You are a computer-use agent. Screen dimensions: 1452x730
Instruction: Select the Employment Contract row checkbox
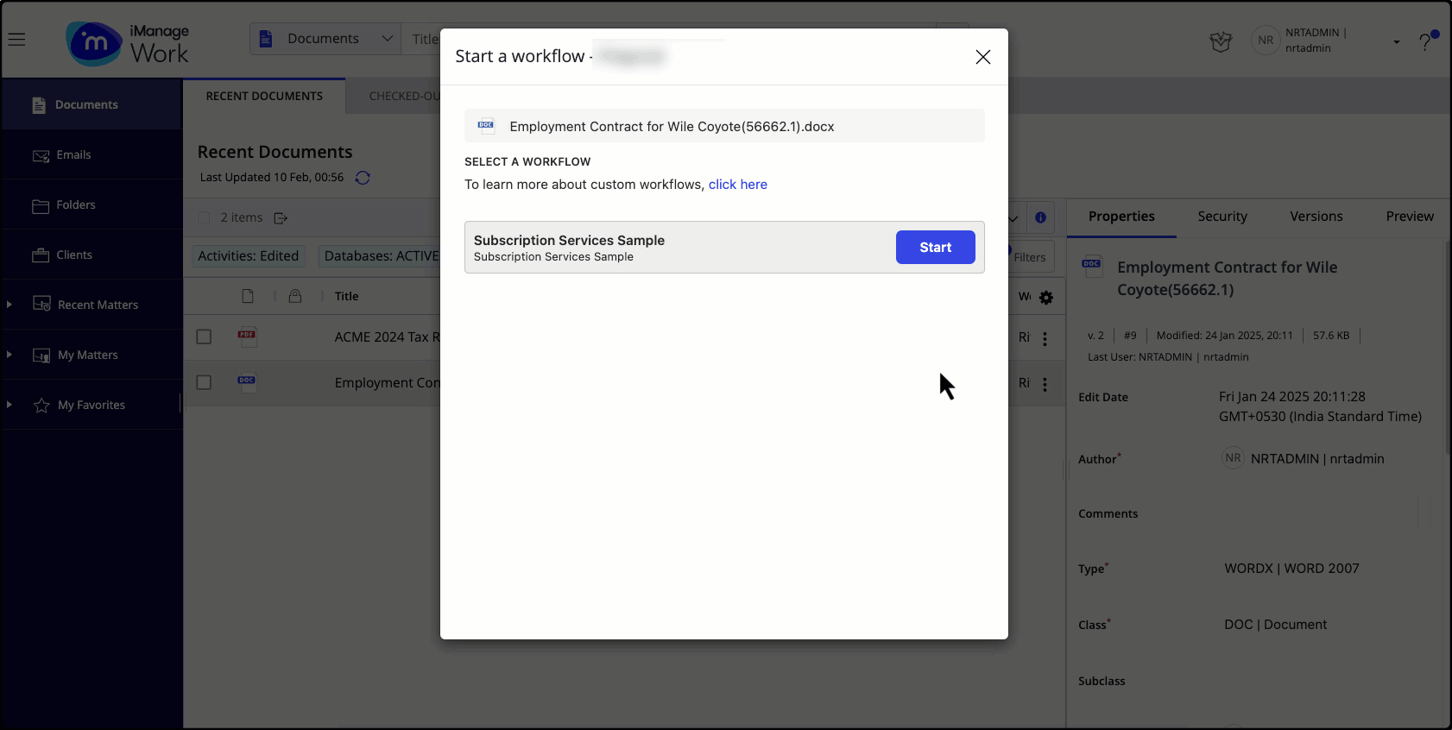click(204, 382)
